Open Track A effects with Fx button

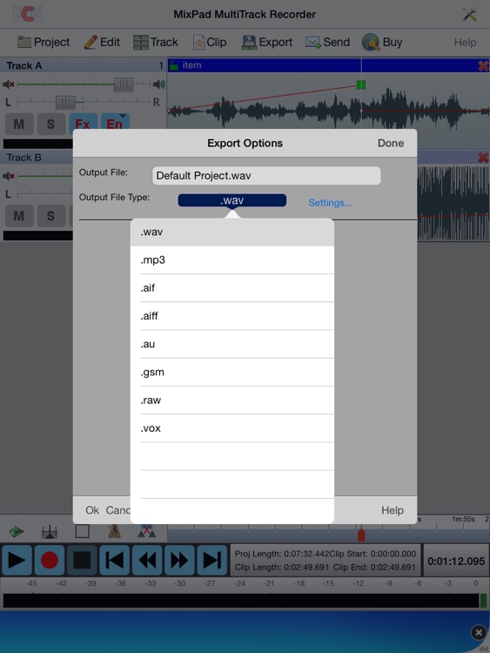point(83,125)
